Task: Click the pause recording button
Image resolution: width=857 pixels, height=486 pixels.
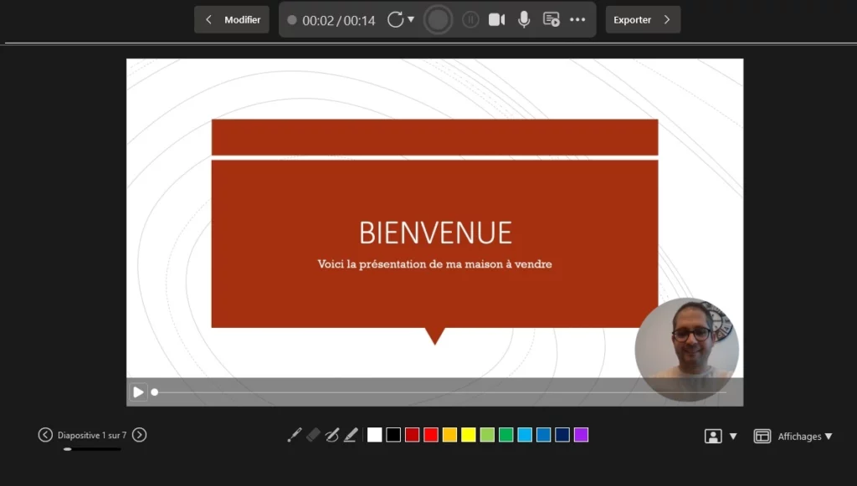Action: coord(470,20)
